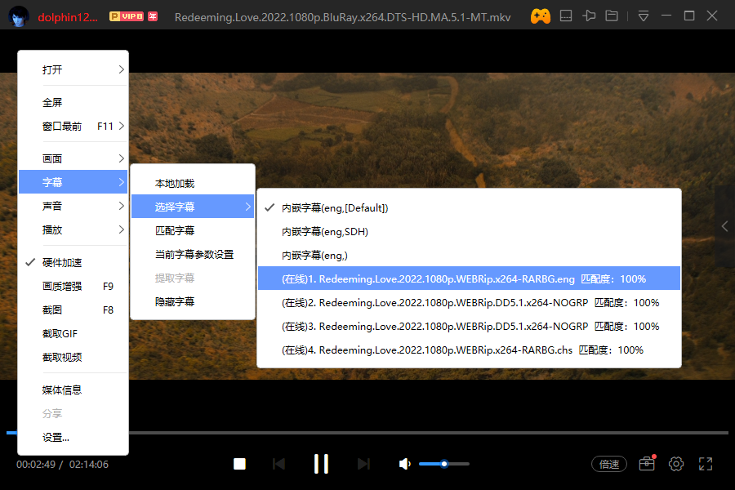The width and height of the screenshot is (735, 490).
Task: Open the player settings gear icon
Action: click(x=676, y=463)
